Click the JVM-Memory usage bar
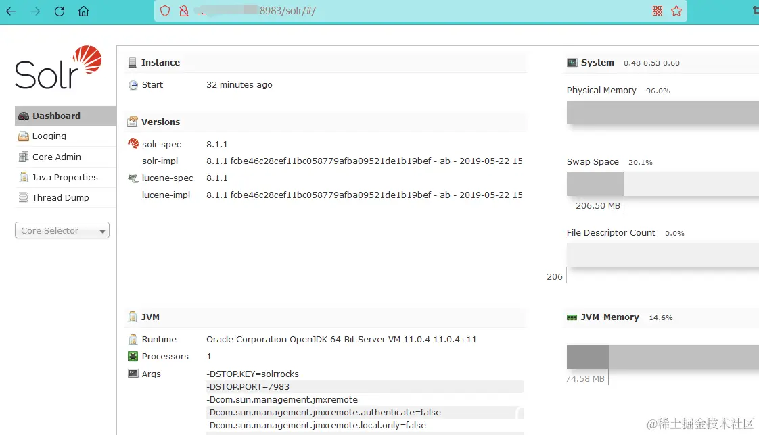The height and width of the screenshot is (435, 759). pos(663,357)
